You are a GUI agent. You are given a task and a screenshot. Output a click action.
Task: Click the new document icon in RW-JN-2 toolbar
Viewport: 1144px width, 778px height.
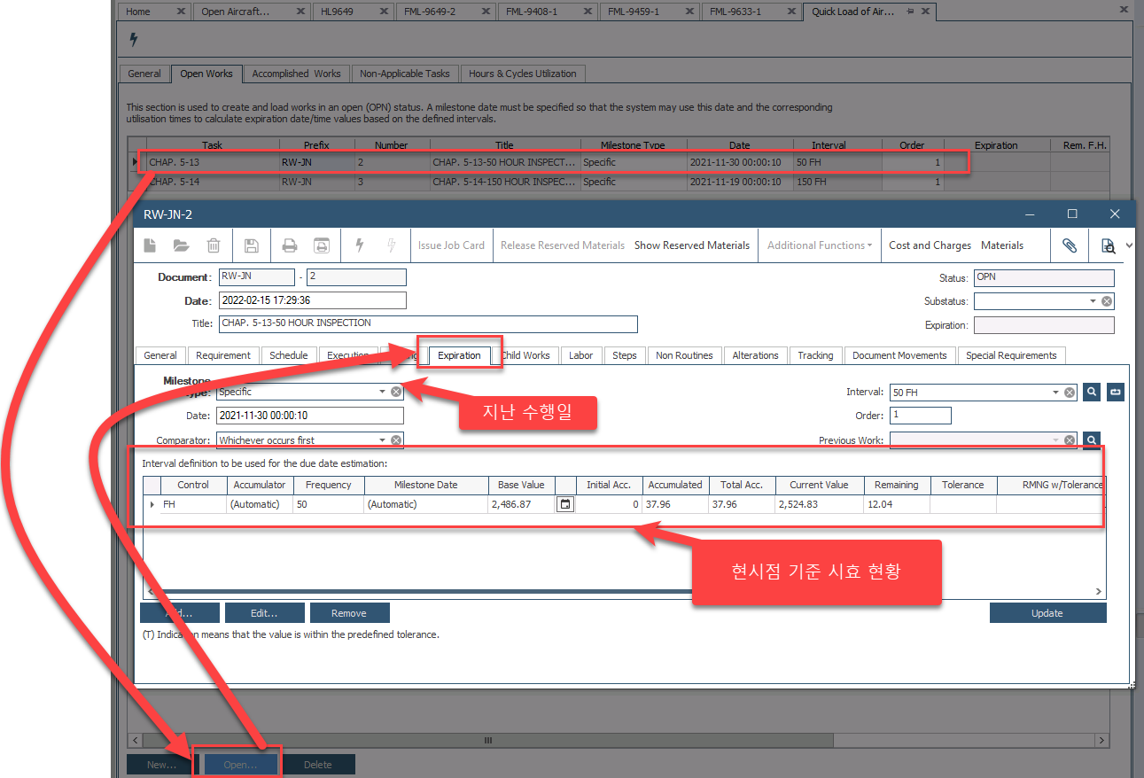tap(151, 245)
